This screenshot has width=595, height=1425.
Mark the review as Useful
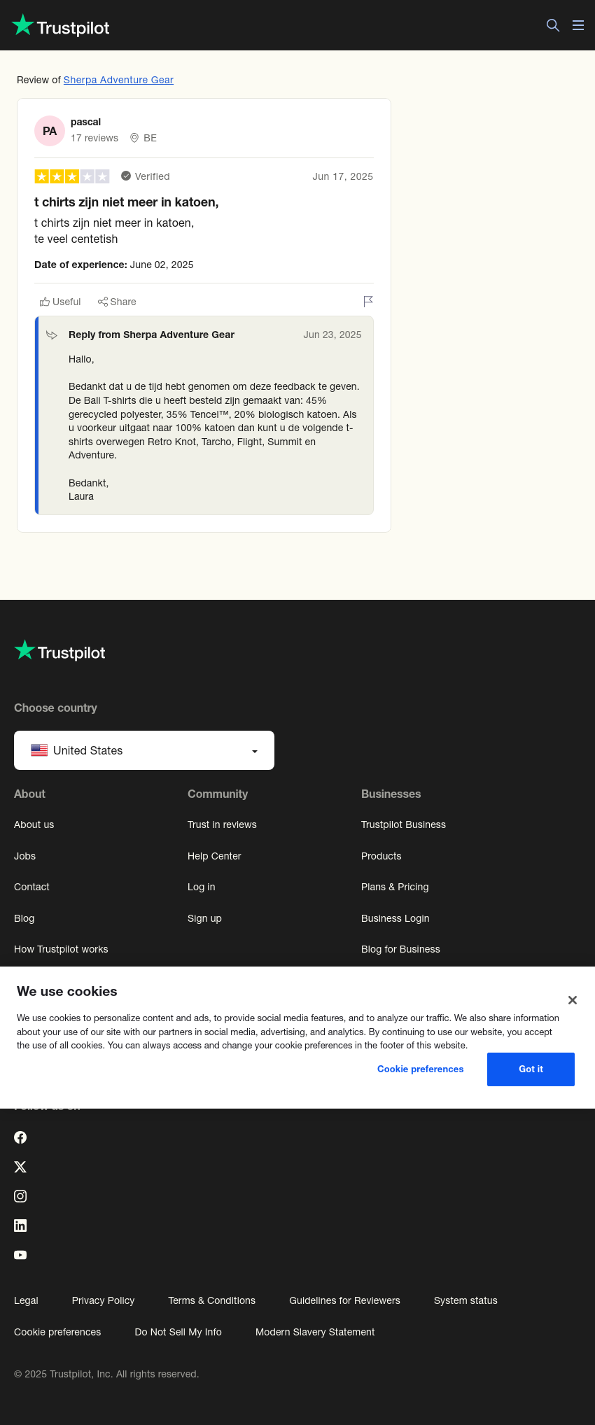(60, 302)
